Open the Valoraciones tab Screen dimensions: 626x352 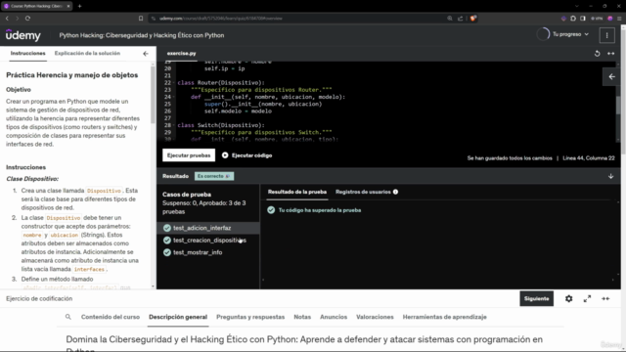point(375,317)
